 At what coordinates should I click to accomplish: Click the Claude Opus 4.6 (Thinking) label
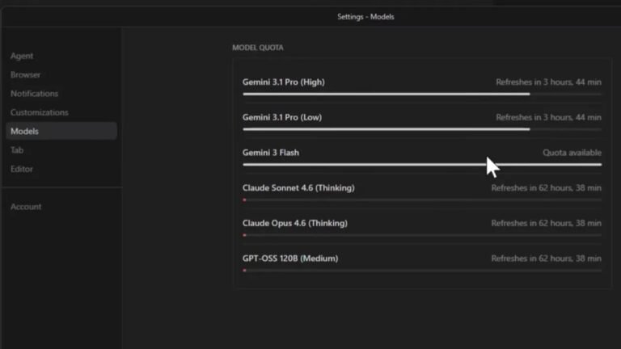pos(295,223)
